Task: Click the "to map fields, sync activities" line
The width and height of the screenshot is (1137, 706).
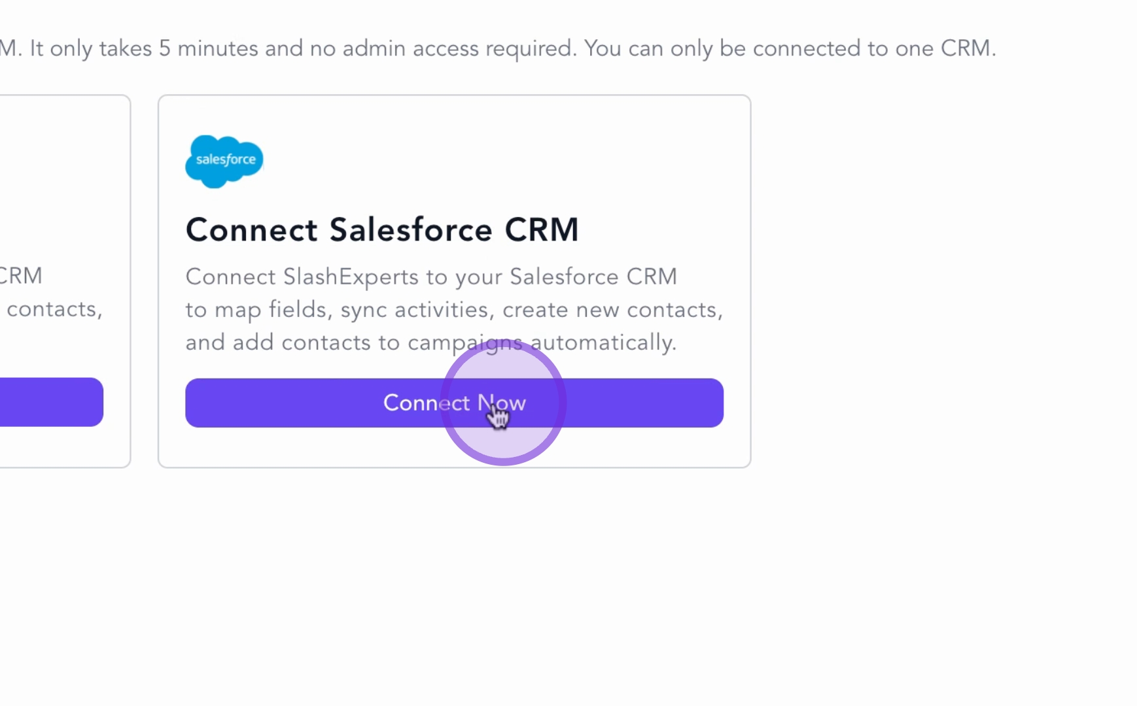Action: pyautogui.click(x=338, y=310)
